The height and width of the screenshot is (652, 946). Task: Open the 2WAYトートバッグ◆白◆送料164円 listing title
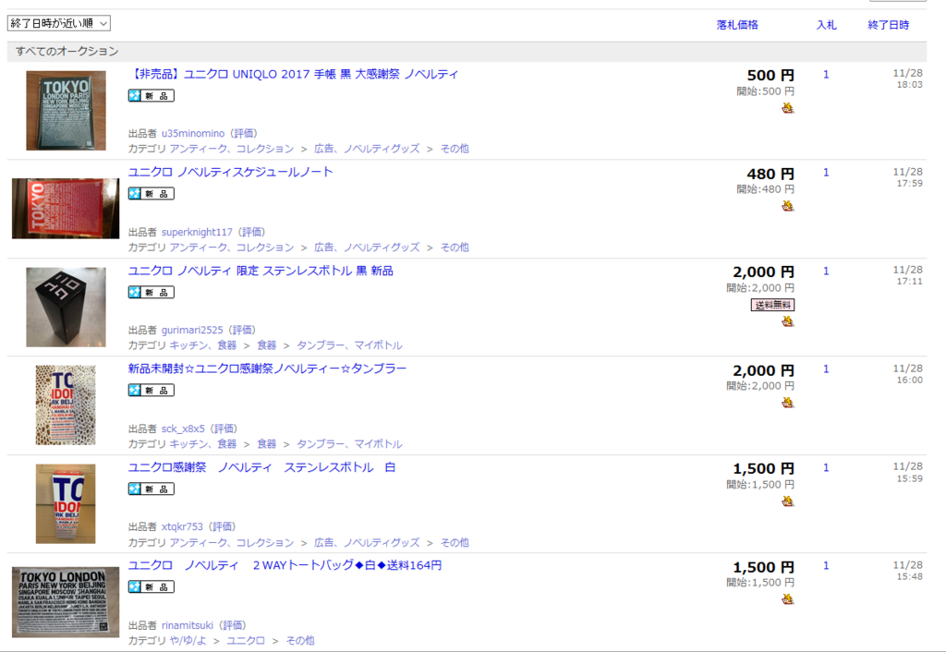coord(285,565)
